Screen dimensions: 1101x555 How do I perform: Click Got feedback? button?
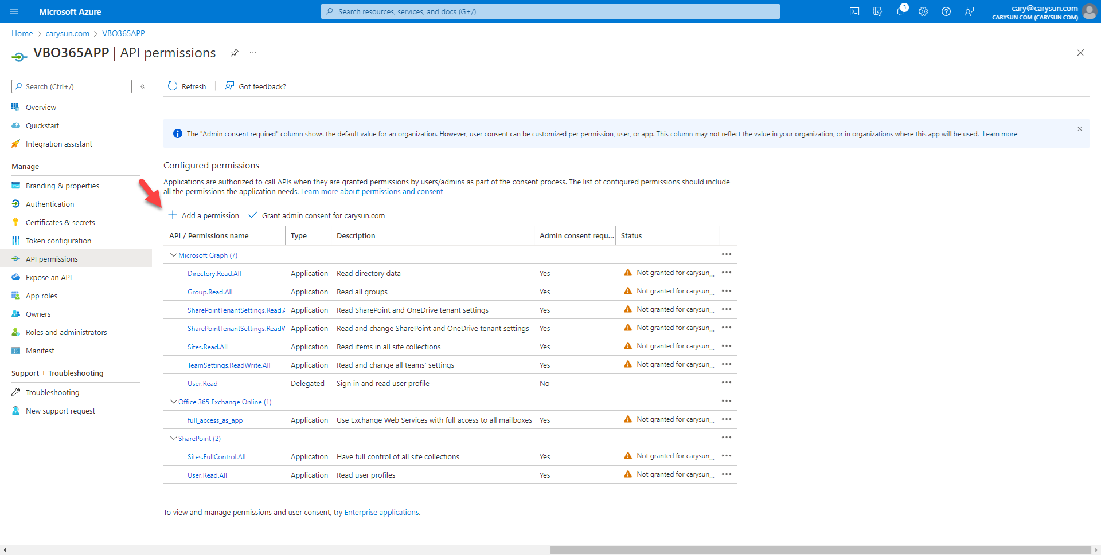point(255,86)
